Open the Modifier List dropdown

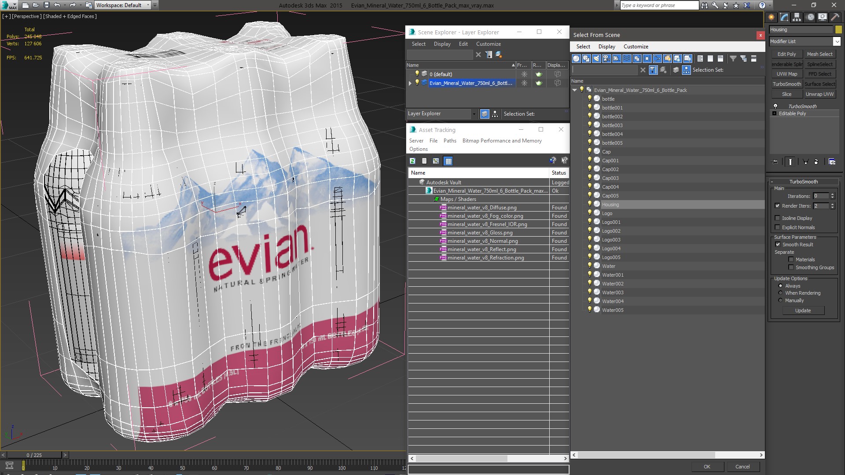pyautogui.click(x=836, y=41)
